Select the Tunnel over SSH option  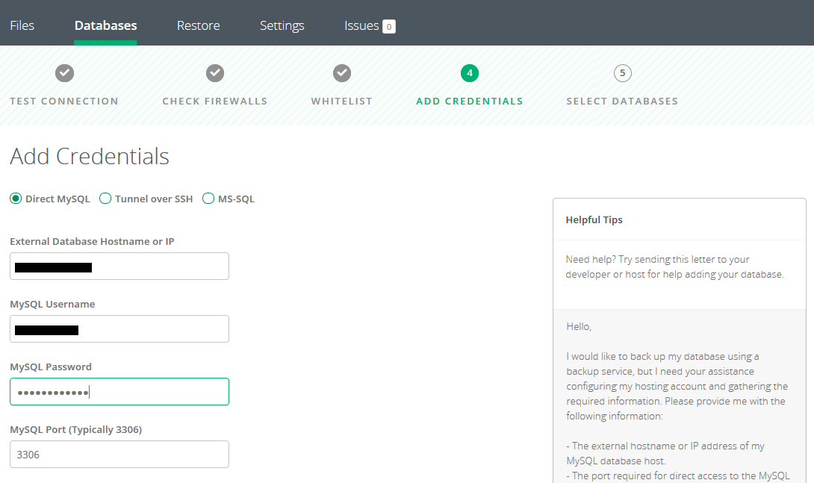105,199
